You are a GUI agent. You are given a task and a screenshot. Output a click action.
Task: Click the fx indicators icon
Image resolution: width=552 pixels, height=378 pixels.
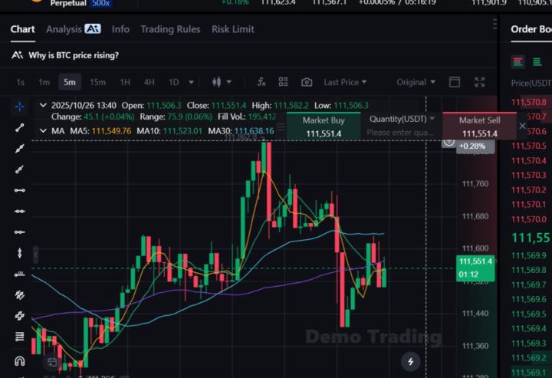pyautogui.click(x=261, y=82)
